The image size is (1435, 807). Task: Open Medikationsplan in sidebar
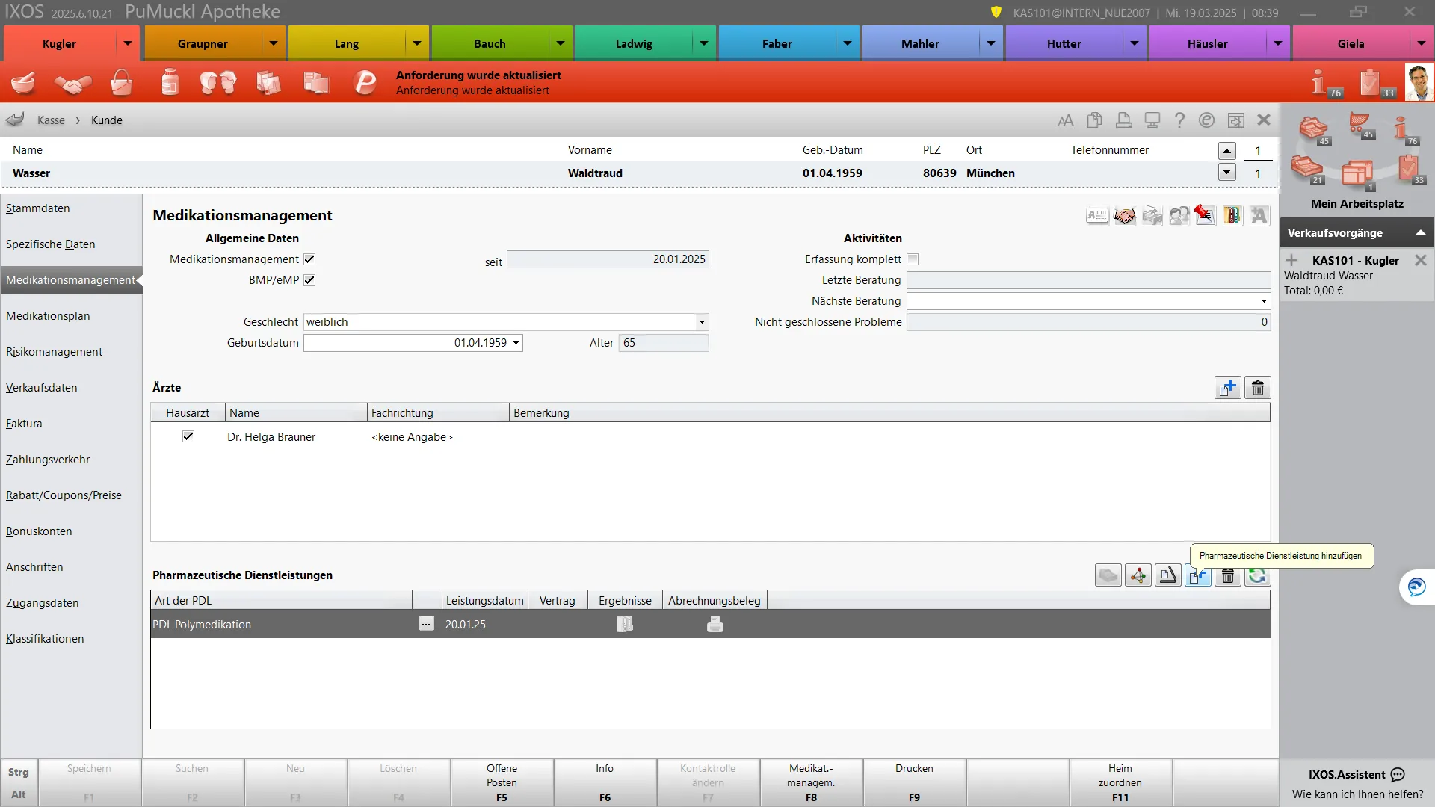[x=48, y=316]
